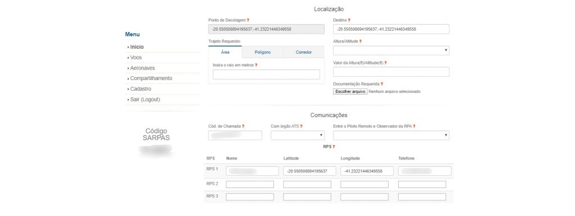Click help icon beside Com órgão ATS
This screenshot has width=575, height=216.
[x=302, y=126]
